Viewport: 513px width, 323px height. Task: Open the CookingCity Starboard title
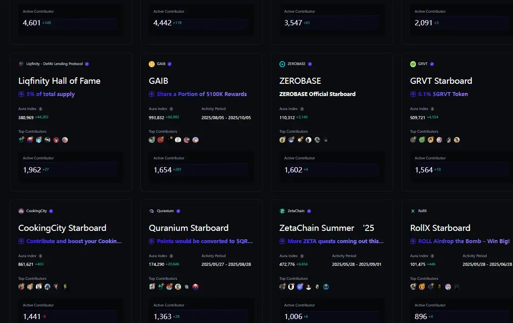point(62,228)
